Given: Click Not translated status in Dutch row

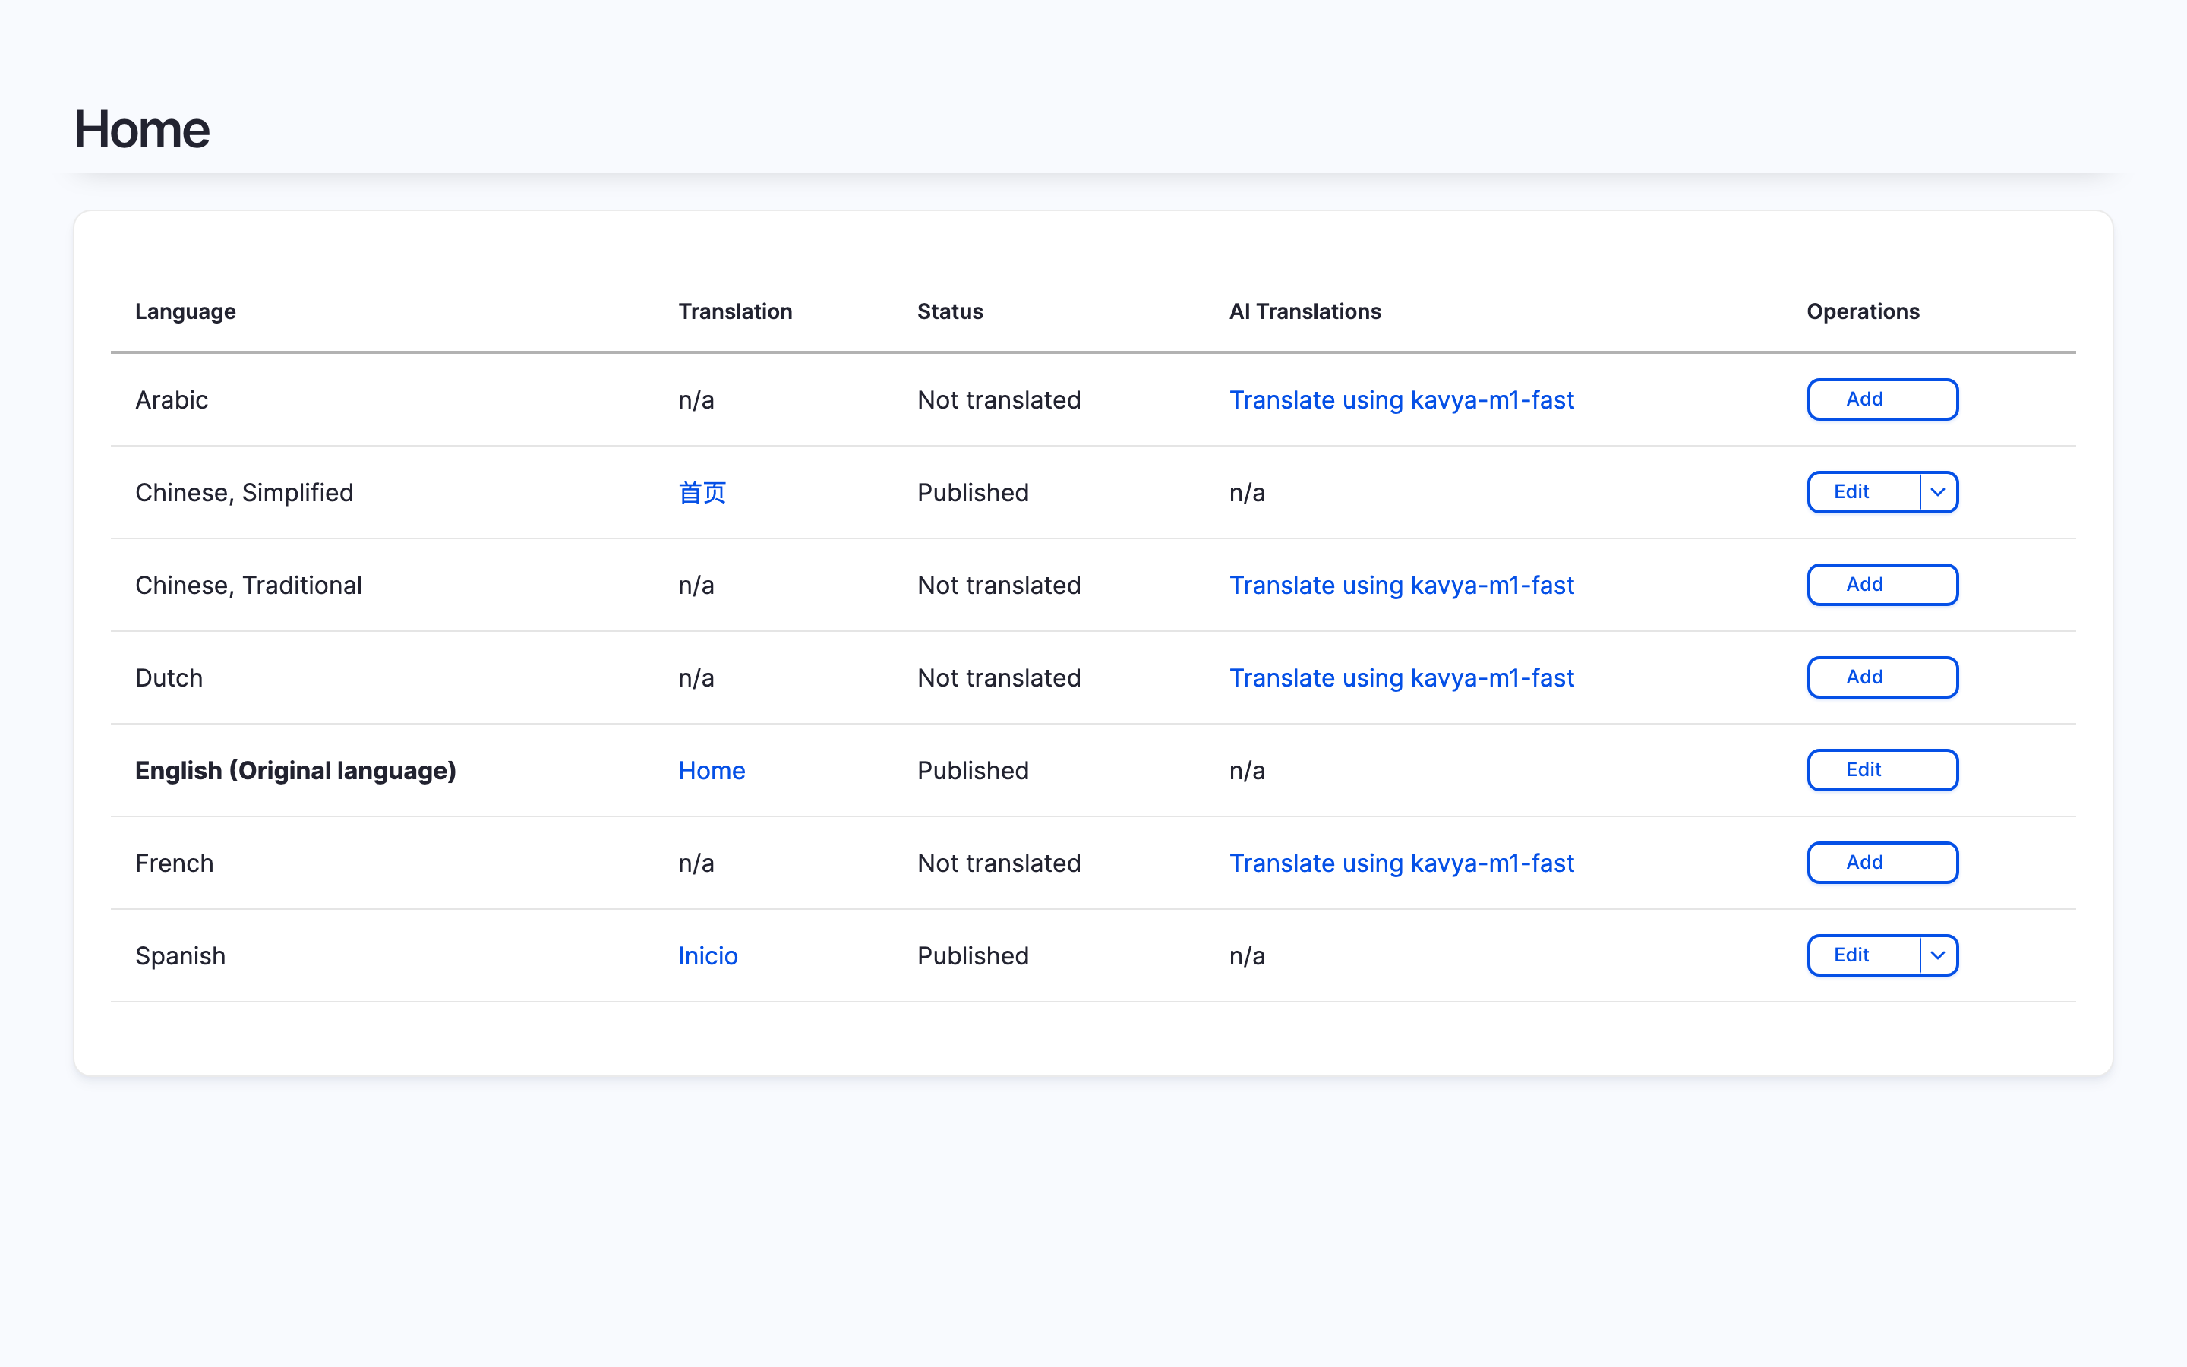Looking at the screenshot, I should 999,678.
